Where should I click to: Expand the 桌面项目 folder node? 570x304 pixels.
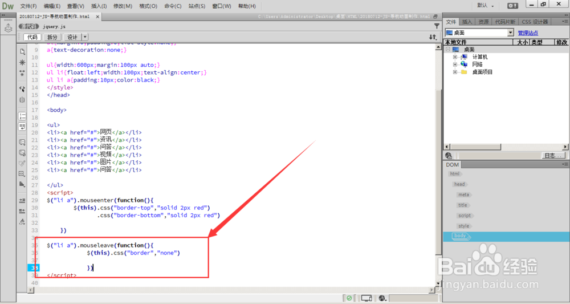tap(455, 72)
